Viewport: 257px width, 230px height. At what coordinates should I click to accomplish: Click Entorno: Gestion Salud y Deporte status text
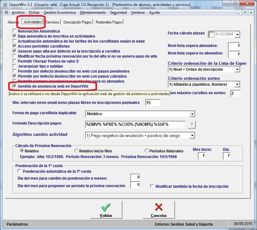coord(184,224)
